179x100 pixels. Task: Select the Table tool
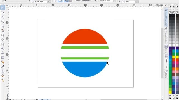point(3,57)
